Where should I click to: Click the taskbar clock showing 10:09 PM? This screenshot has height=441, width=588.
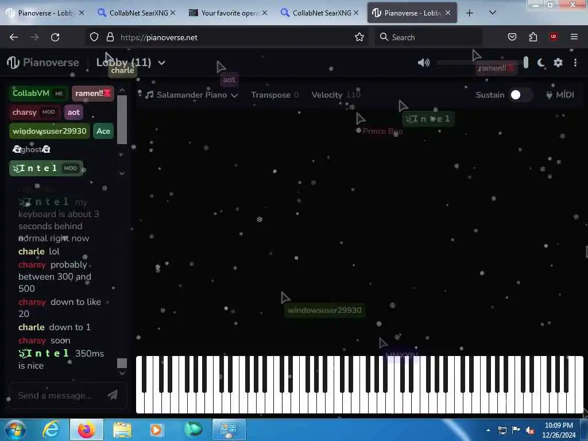click(x=559, y=430)
